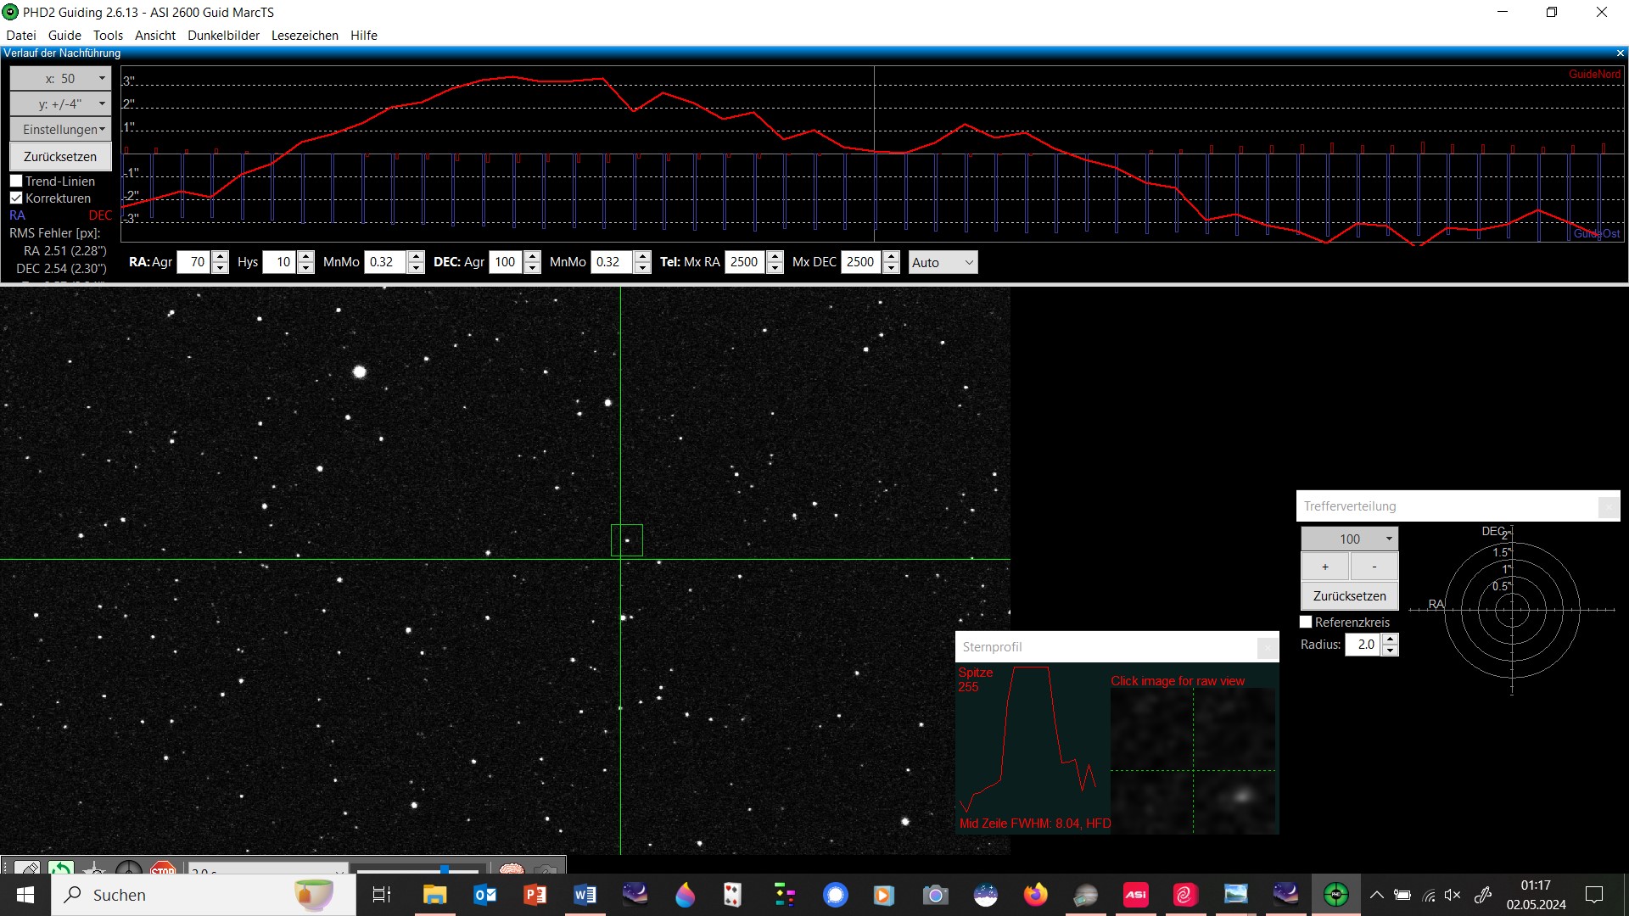
Task: Open the Hilfe menu
Action: click(363, 36)
